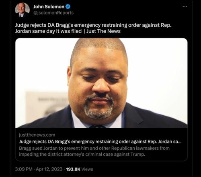Click the card description starting 'Bragg sued Jordan'
Screen dimensions: 201x177
pos(94,151)
